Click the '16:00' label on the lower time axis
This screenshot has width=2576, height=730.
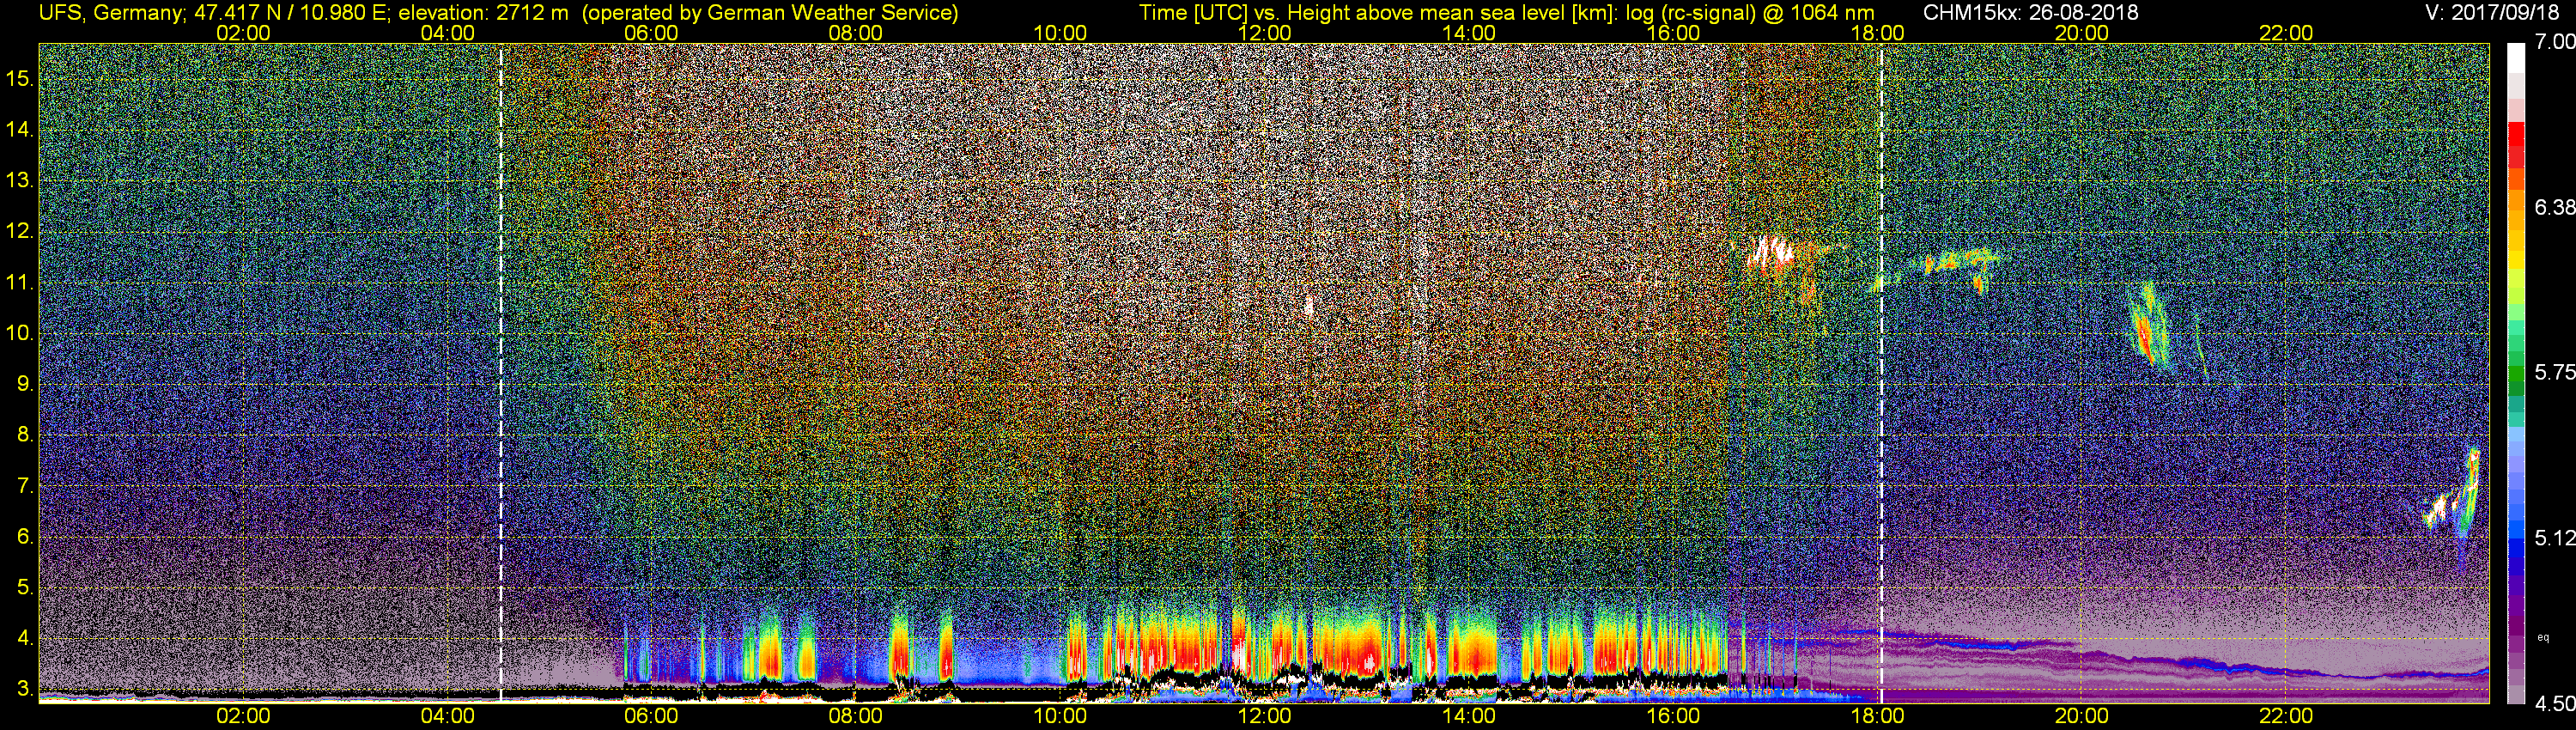pyautogui.click(x=1673, y=716)
